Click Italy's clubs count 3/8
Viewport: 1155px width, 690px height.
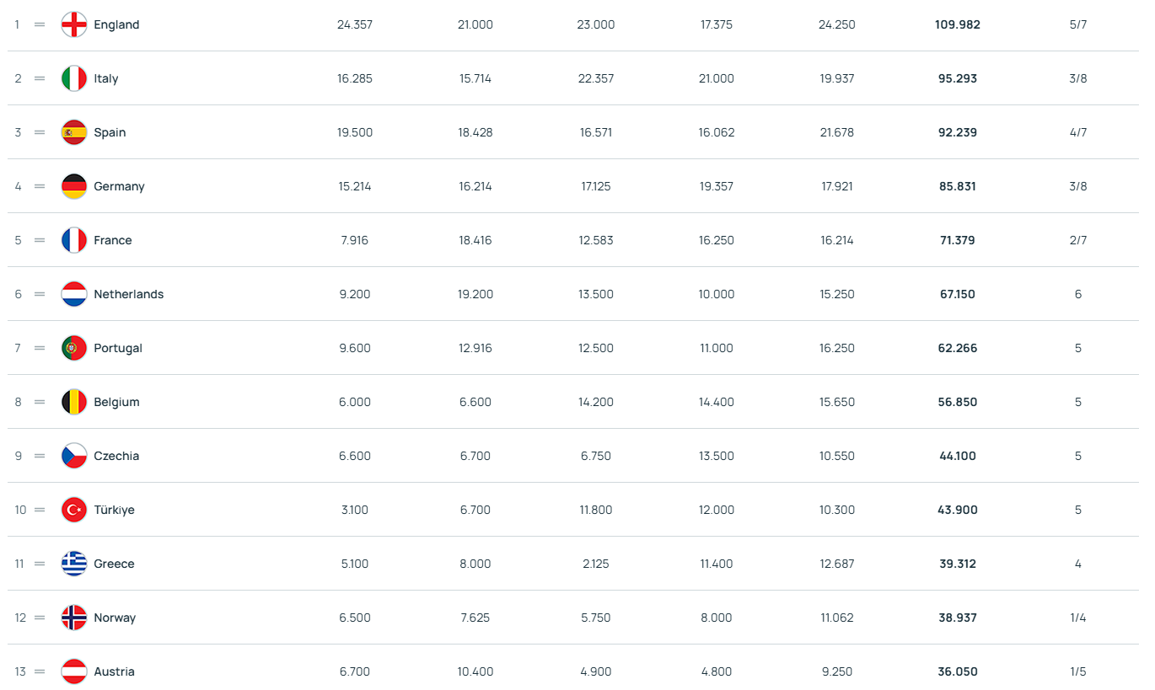pyautogui.click(x=1077, y=78)
